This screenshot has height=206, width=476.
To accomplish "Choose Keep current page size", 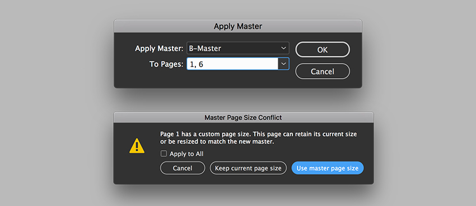I will (x=248, y=168).
